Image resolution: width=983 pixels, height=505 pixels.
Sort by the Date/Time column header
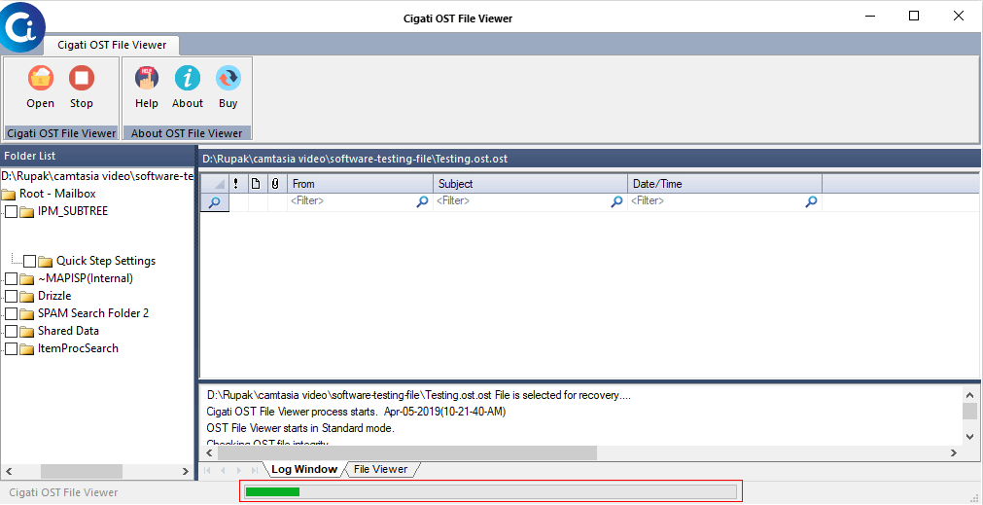[x=724, y=184]
